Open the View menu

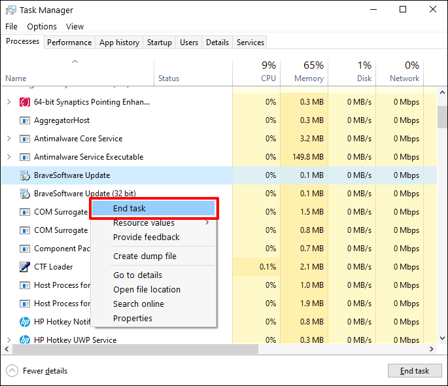point(75,27)
